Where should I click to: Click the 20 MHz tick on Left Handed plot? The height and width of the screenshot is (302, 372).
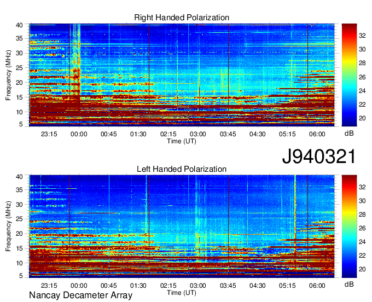tap(19, 234)
